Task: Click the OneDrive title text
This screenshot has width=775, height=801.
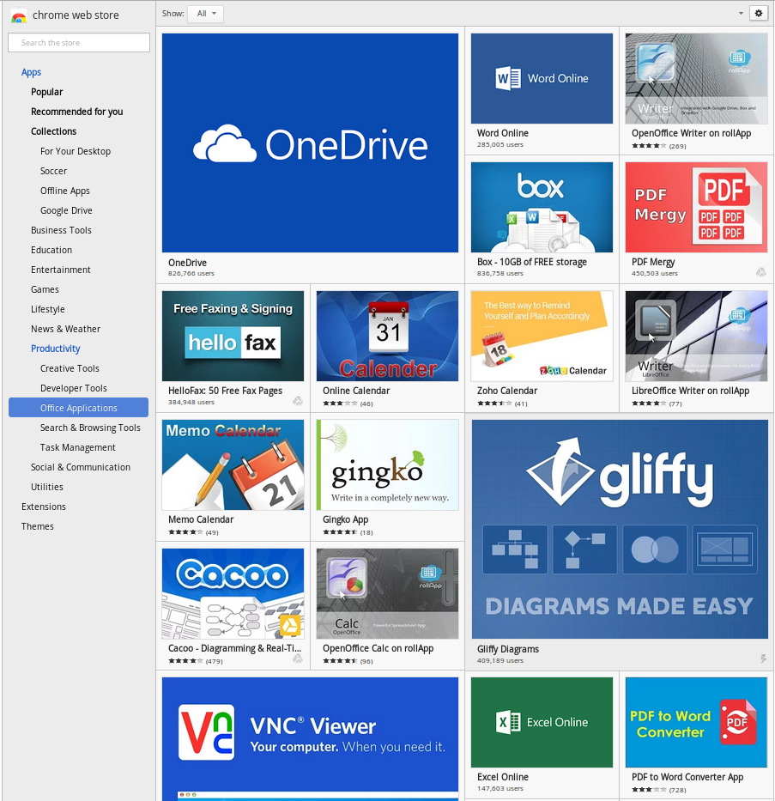Action: [x=187, y=263]
